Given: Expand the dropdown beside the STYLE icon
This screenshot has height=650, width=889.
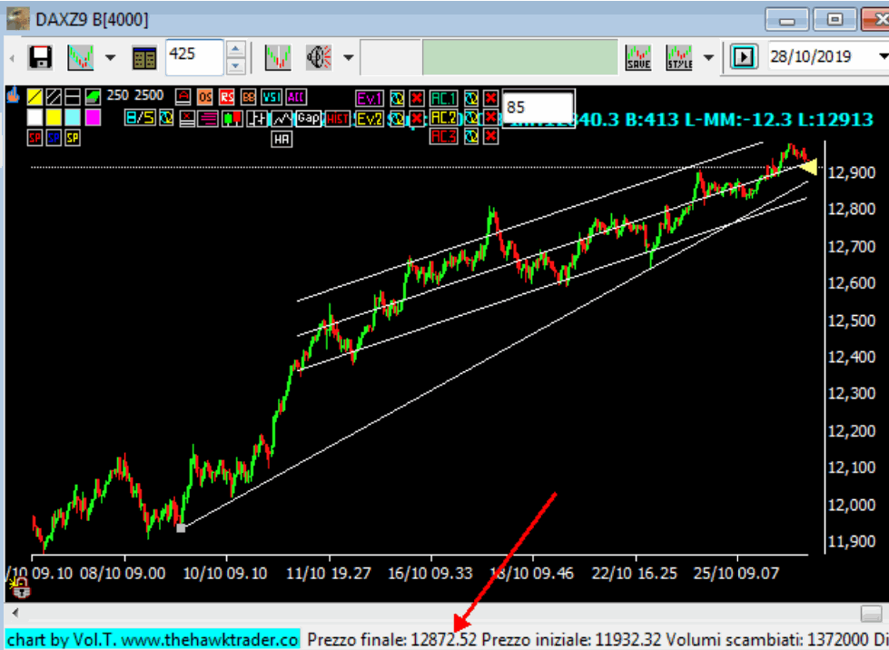Looking at the screenshot, I should pos(708,57).
